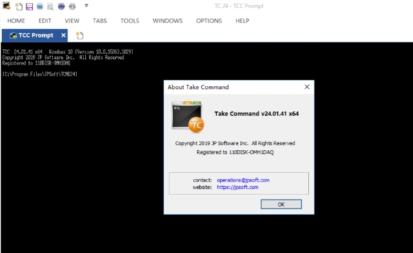The image size is (413, 253).
Task: Click the 'About Take Command' dialog title
Action: click(x=198, y=87)
